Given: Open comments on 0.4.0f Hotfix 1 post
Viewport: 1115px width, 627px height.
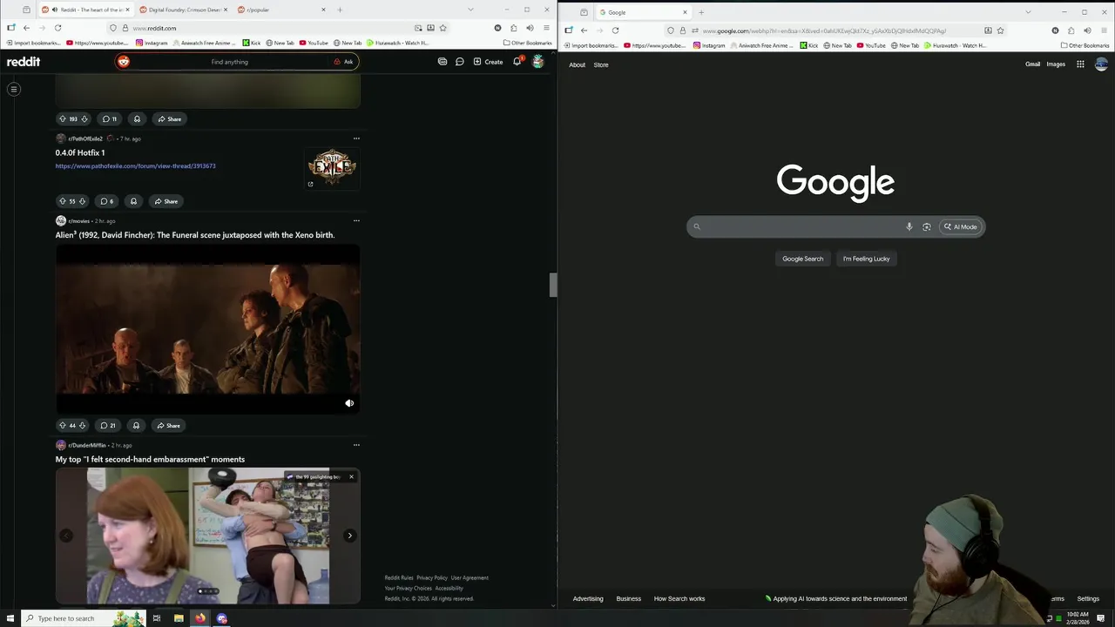Looking at the screenshot, I should 106,201.
